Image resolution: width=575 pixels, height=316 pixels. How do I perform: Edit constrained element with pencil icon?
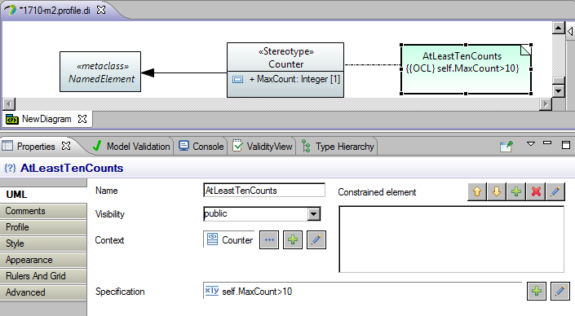pyautogui.click(x=555, y=191)
